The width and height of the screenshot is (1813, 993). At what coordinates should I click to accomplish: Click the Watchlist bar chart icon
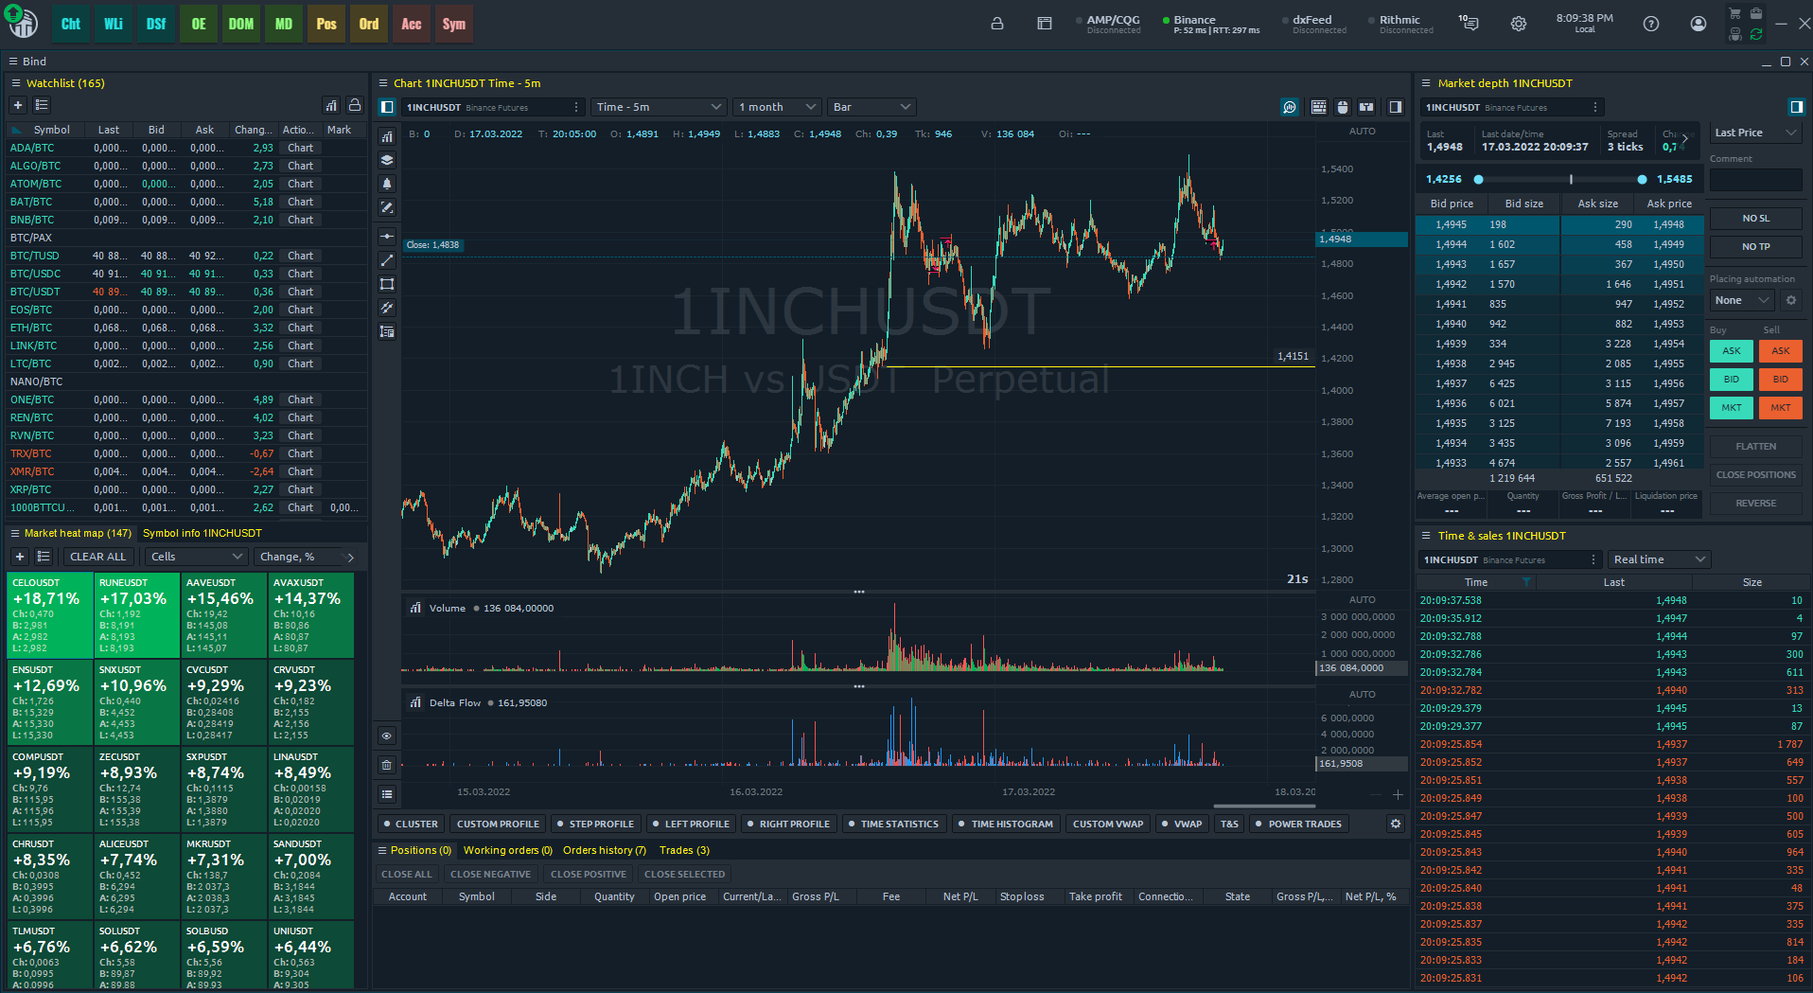coord(331,105)
